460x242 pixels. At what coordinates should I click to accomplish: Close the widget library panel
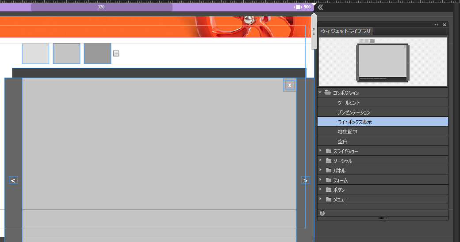[445, 25]
